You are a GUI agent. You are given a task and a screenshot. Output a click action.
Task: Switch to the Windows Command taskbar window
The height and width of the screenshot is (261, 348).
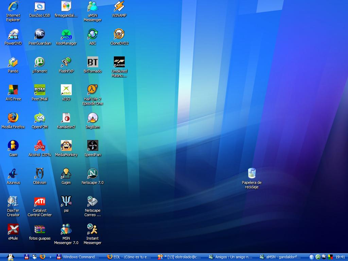pos(78,257)
